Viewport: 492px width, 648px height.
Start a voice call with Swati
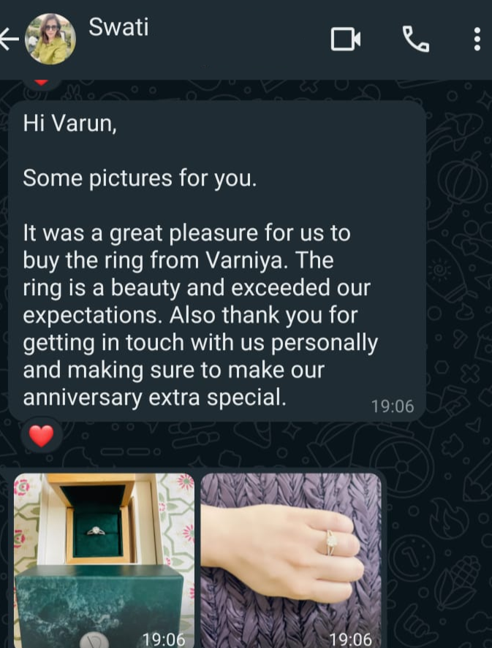(416, 39)
